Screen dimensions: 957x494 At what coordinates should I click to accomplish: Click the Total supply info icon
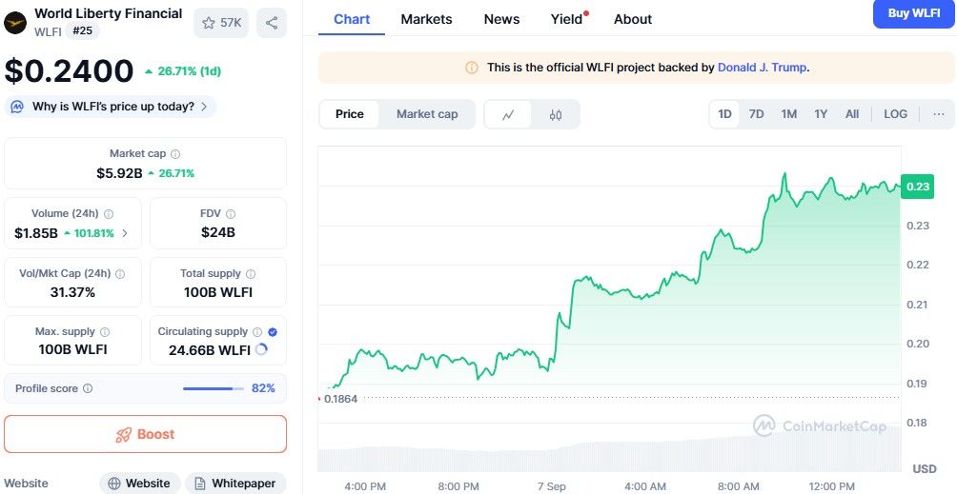(x=251, y=274)
